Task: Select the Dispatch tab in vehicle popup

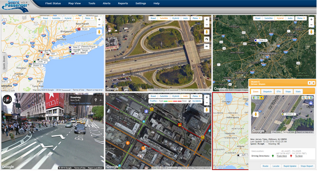Action: 267,92
